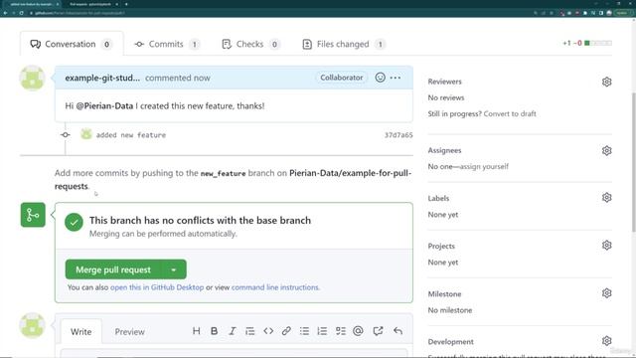Click the commenter avatar beside the comment

[x=32, y=78]
